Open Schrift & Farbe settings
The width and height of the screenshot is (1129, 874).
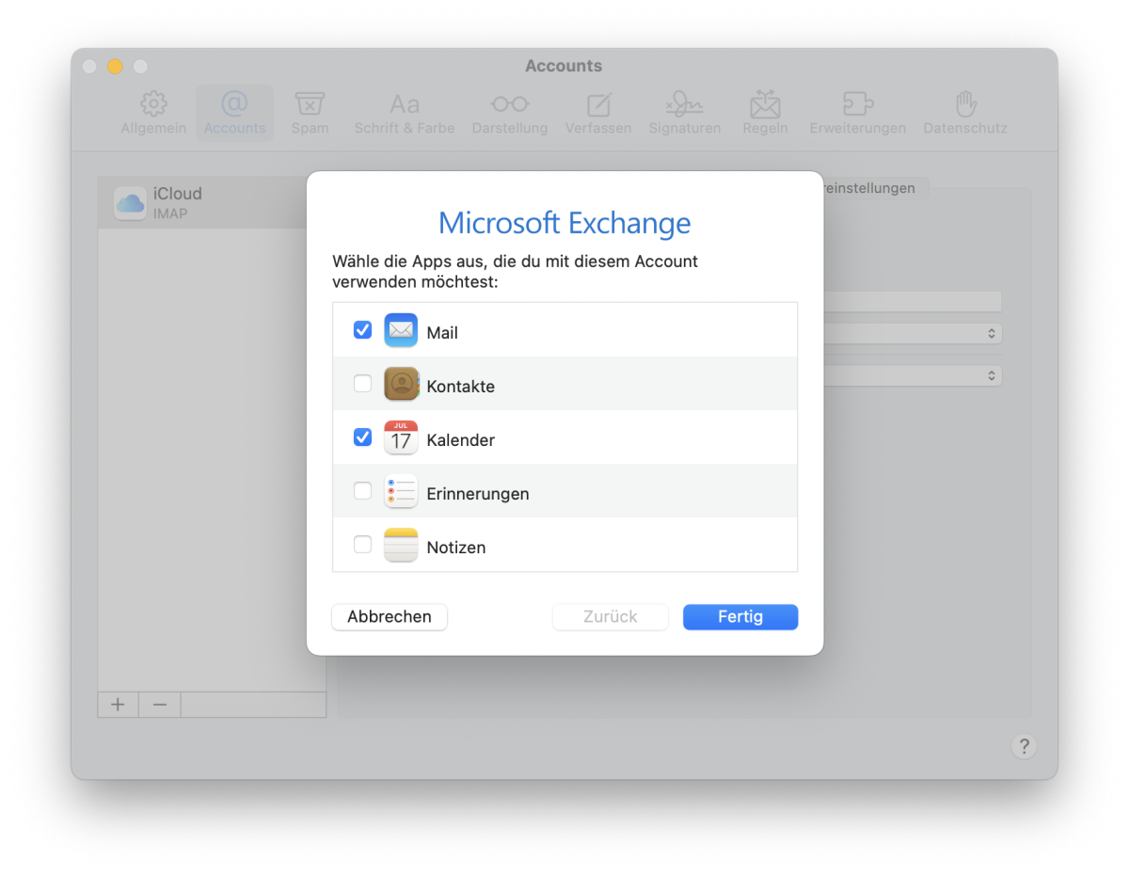point(405,114)
